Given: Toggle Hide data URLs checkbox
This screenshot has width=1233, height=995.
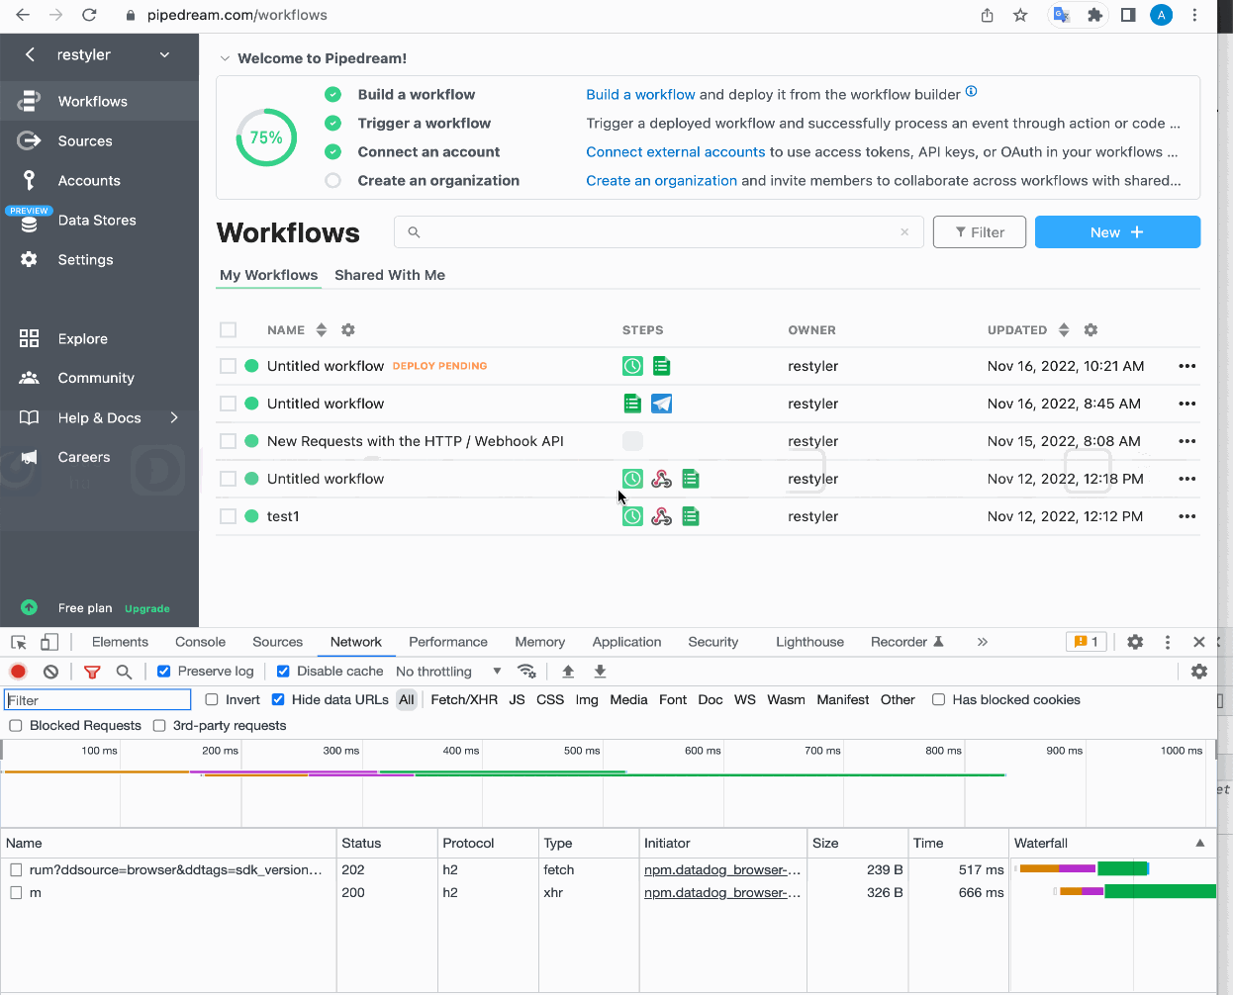Looking at the screenshot, I should coord(278,699).
